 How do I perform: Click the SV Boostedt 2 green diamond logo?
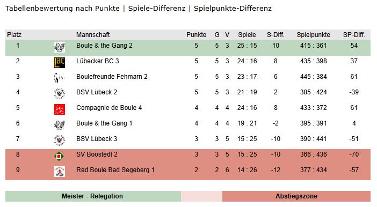pyautogui.click(x=59, y=157)
